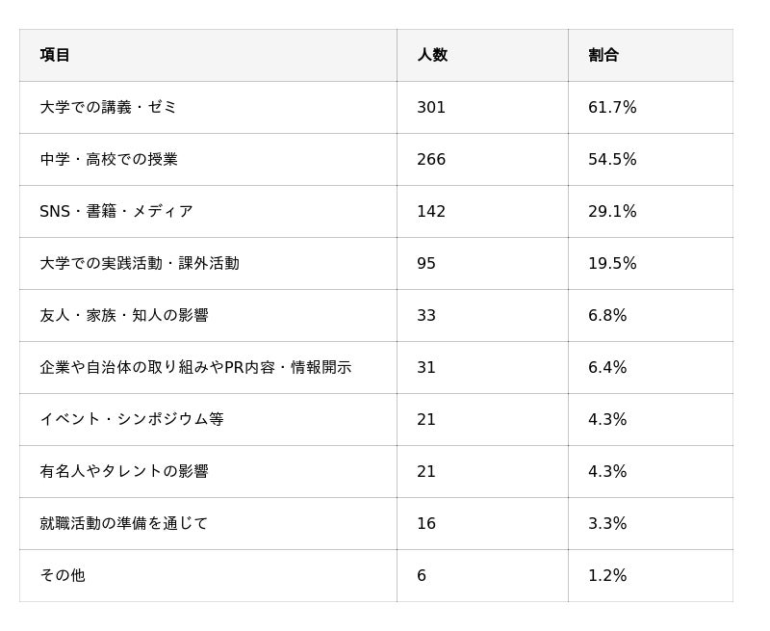Click the 有名人やタレントの影響 cell
770x631 pixels.
pos(123,471)
